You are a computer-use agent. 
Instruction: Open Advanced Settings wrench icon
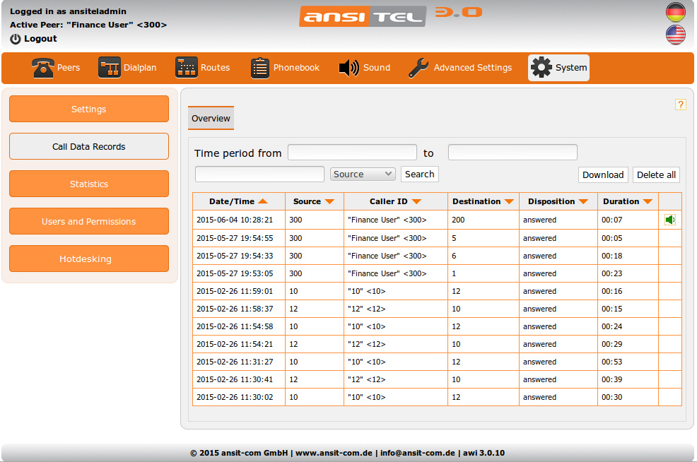point(418,68)
